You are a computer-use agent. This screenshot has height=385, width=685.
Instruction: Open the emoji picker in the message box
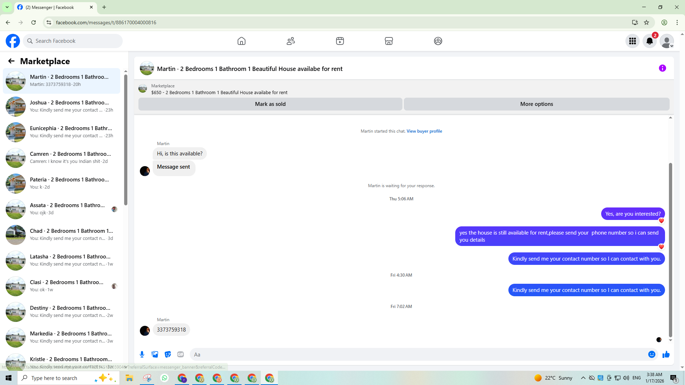tap(652, 354)
